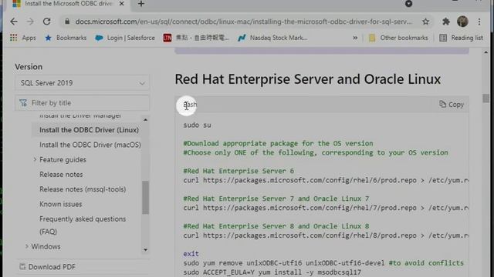Open the Other bookmarks folder

[x=398, y=38]
